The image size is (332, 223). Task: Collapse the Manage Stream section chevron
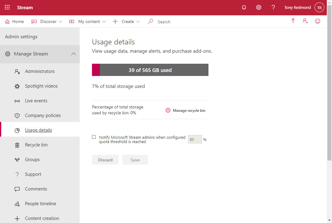74,54
